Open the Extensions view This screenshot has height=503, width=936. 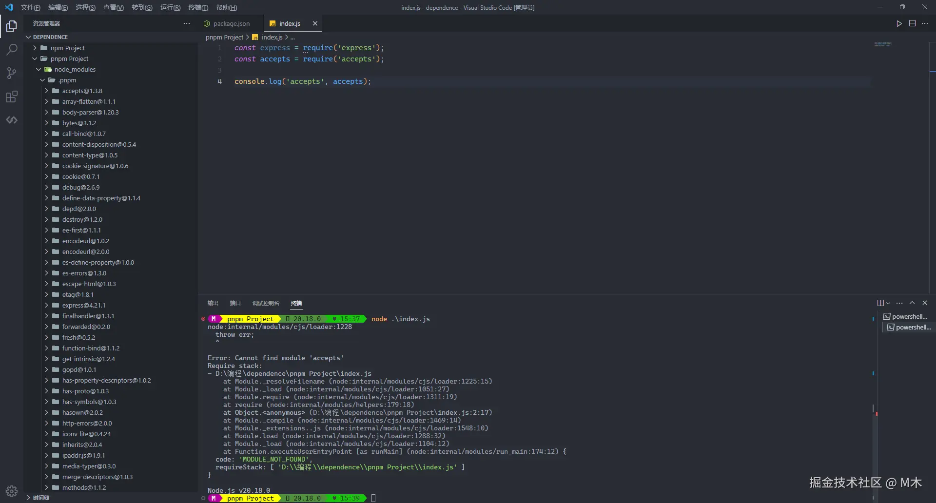[12, 97]
